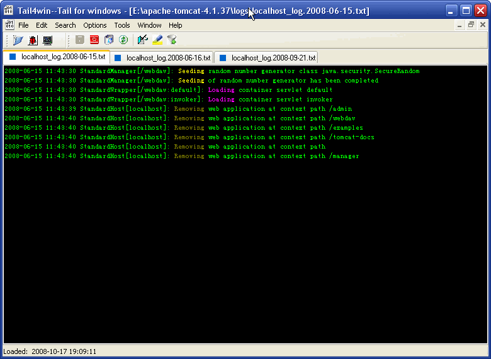This screenshot has height=359, width=491.
Task: Click the copy documents toolbar icon
Action: [x=109, y=40]
